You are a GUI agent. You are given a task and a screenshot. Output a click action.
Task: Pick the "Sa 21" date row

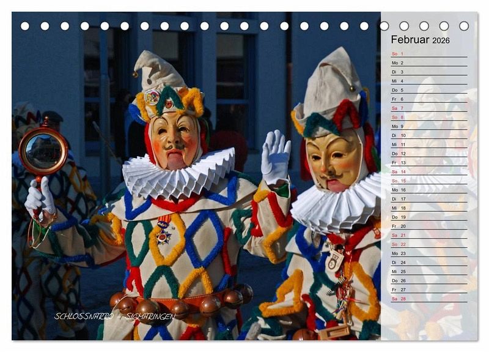(428, 235)
